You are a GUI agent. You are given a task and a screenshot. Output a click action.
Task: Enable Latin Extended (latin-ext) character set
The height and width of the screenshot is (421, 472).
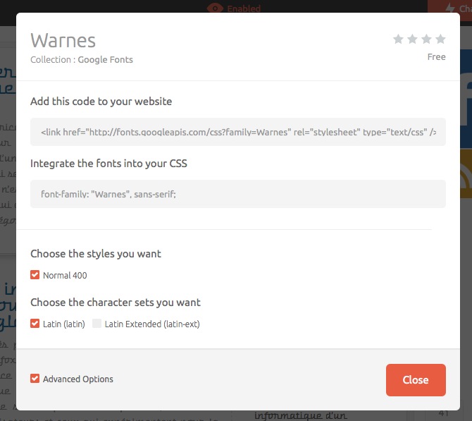click(97, 324)
